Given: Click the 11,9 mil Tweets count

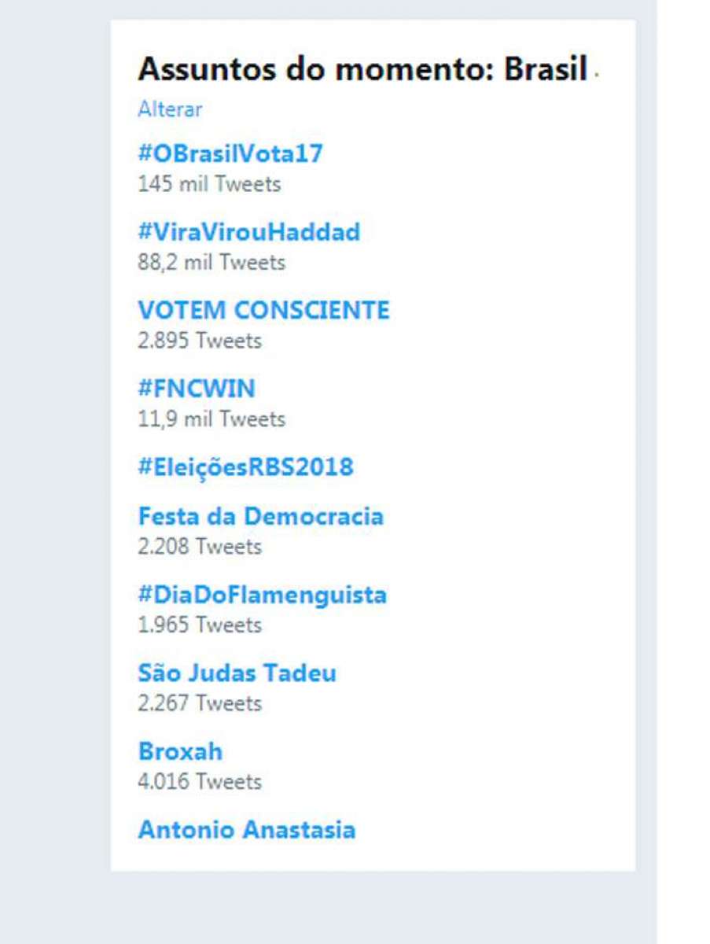Looking at the screenshot, I should [212, 419].
